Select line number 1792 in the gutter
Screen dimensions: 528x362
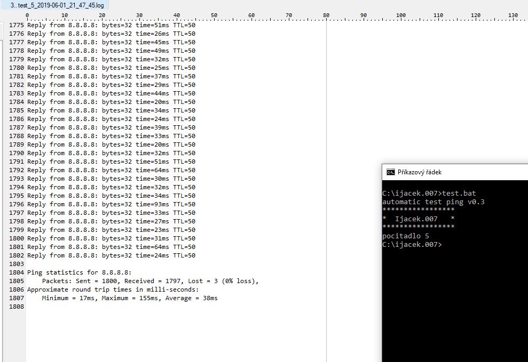(17, 170)
